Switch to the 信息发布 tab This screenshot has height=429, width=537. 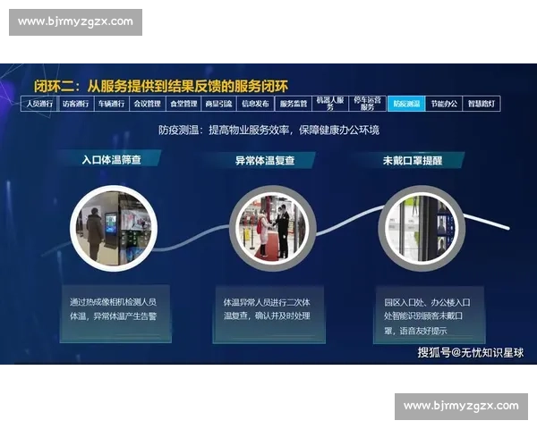(255, 104)
